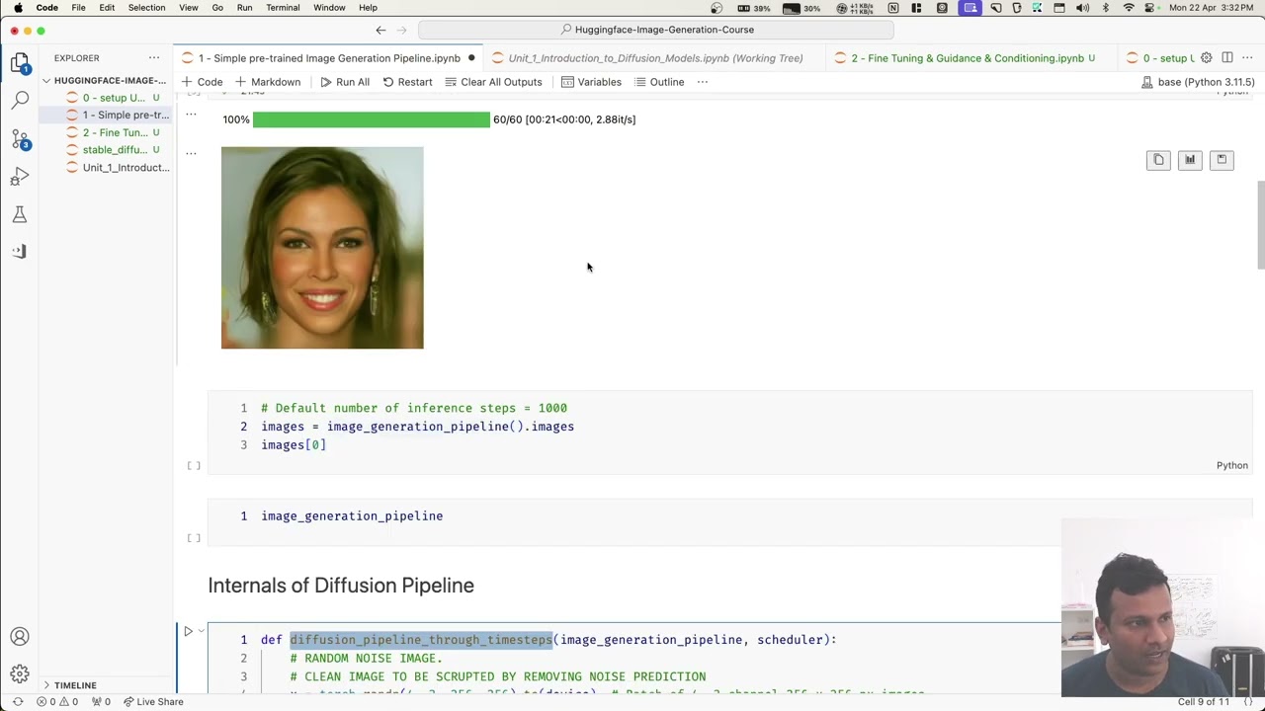The image size is (1265, 711).
Task: Open the Accounts icon in the activity bar
Action: (x=20, y=637)
